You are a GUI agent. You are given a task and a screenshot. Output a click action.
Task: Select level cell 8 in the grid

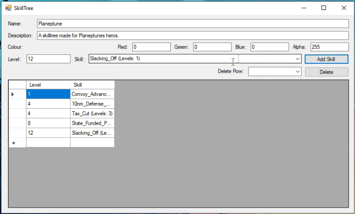48,123
